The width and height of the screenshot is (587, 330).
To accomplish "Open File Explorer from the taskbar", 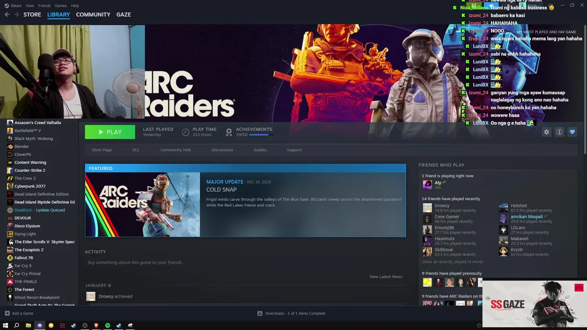I will click(x=28, y=325).
